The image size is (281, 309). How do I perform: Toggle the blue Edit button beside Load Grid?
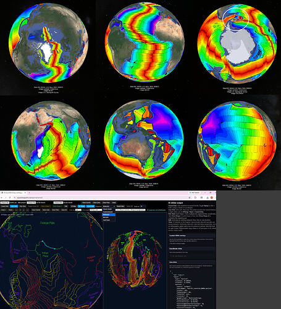(14, 206)
